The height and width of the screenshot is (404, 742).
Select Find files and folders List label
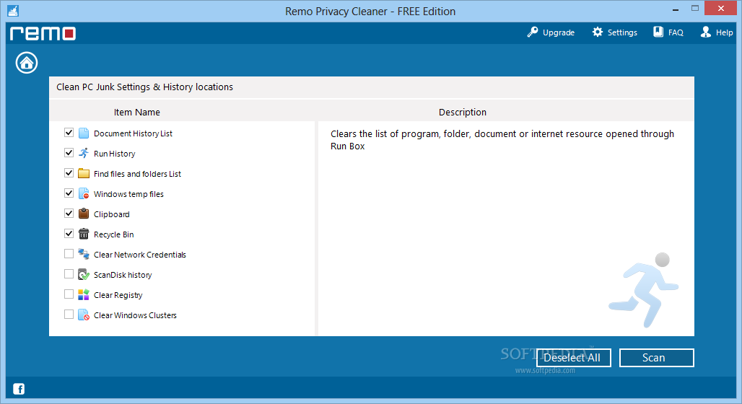point(137,174)
